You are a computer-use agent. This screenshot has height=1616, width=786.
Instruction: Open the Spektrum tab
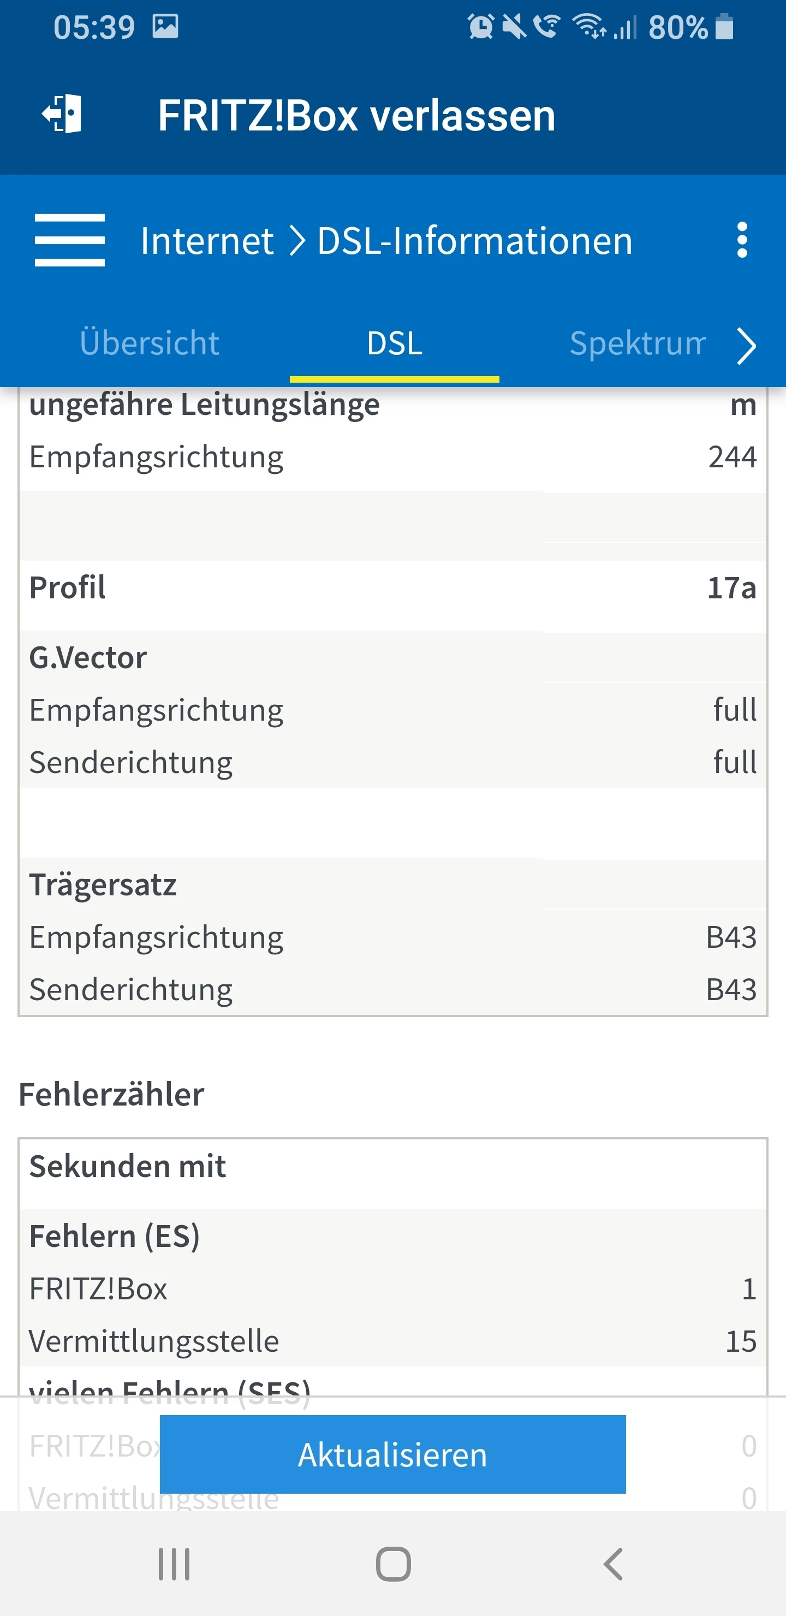pos(636,343)
